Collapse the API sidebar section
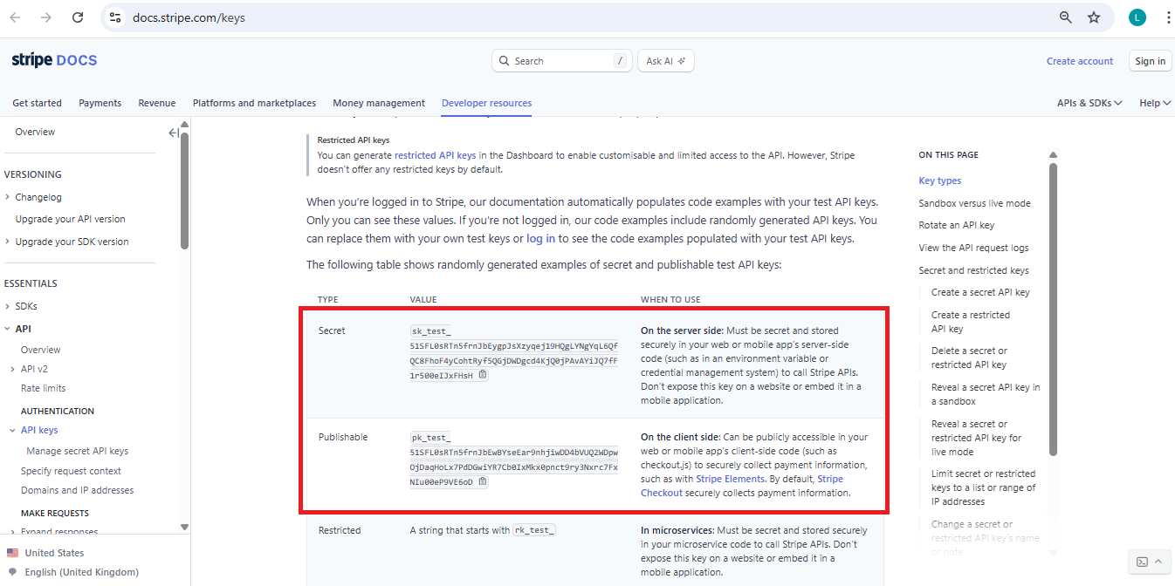This screenshot has height=586, width=1175. [x=8, y=329]
